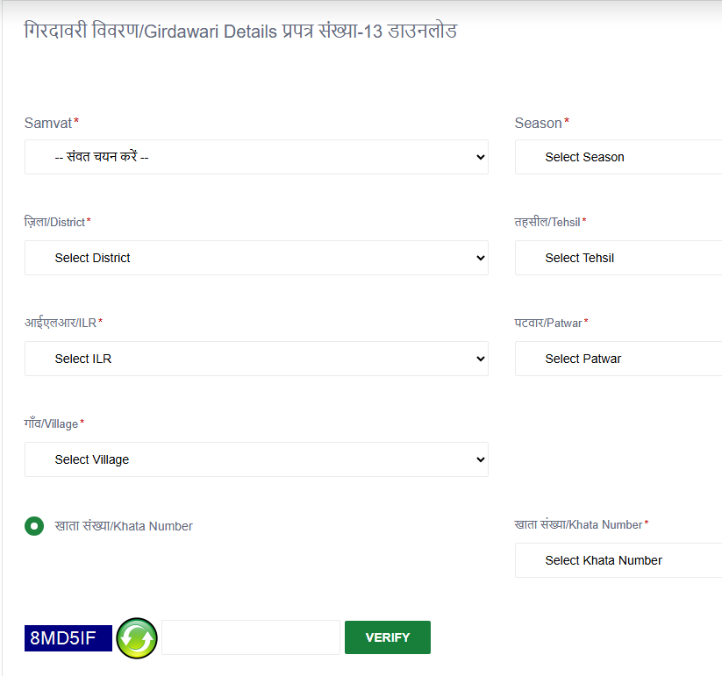Screen dimensions: 722x676
Task: Click the Village field label
Action: tap(52, 424)
